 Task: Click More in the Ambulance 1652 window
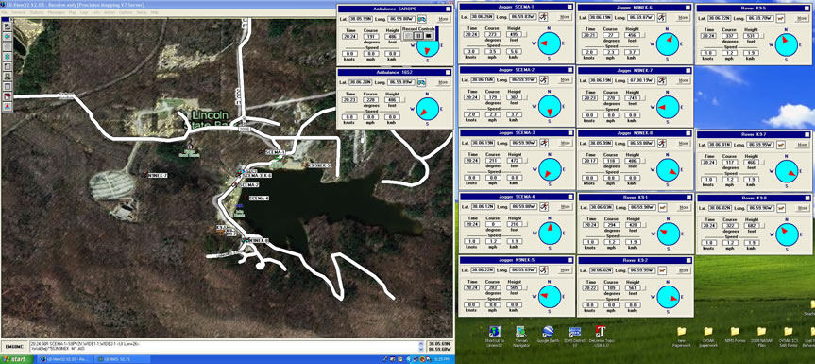[x=443, y=81]
